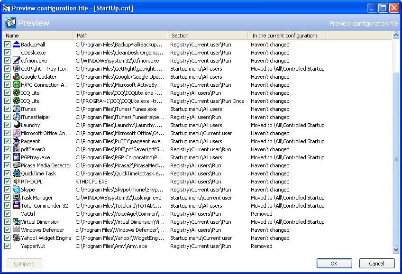Click 'Removed' status in the VaCtrl row
The image size is (402, 274).
tap(262, 214)
